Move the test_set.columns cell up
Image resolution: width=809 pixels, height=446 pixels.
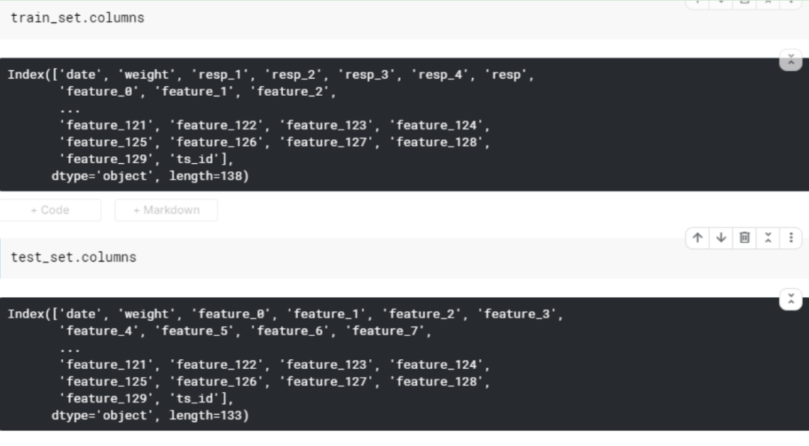698,238
